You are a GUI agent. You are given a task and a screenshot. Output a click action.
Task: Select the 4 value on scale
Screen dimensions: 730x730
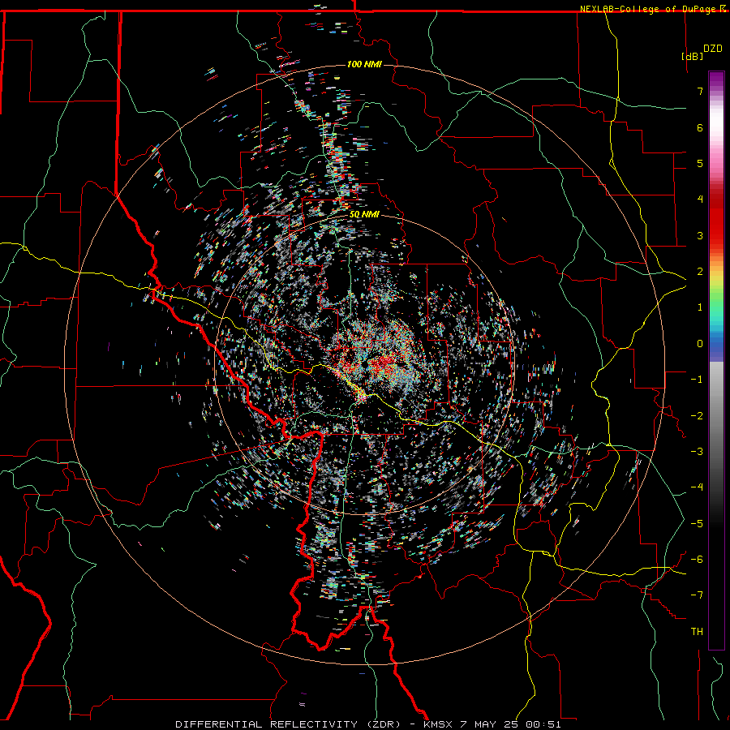point(700,200)
